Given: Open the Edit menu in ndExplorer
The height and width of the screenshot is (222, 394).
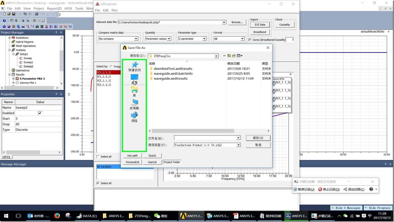Looking at the screenshot, I should click(x=106, y=10).
